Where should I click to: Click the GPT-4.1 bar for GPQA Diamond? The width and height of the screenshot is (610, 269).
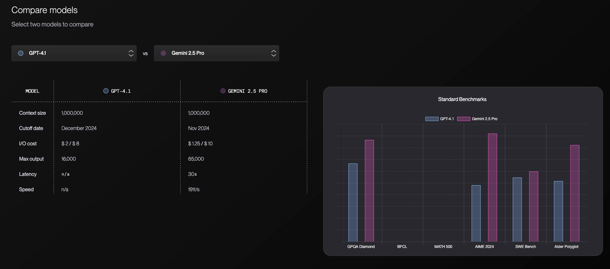[353, 202]
